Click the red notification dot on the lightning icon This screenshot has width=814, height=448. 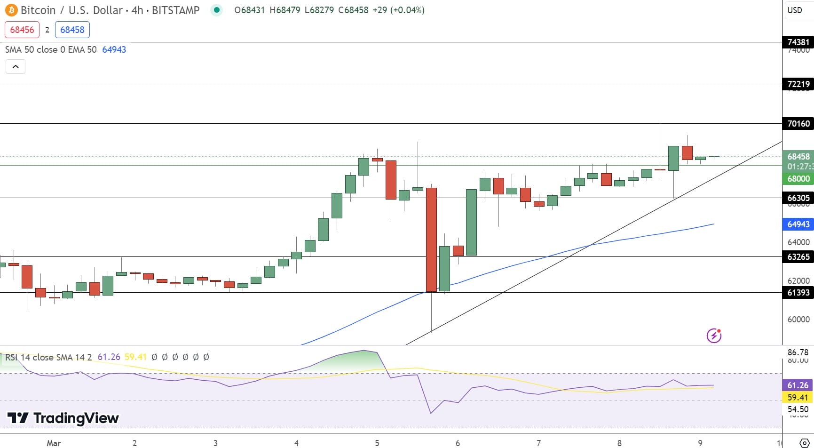719,332
